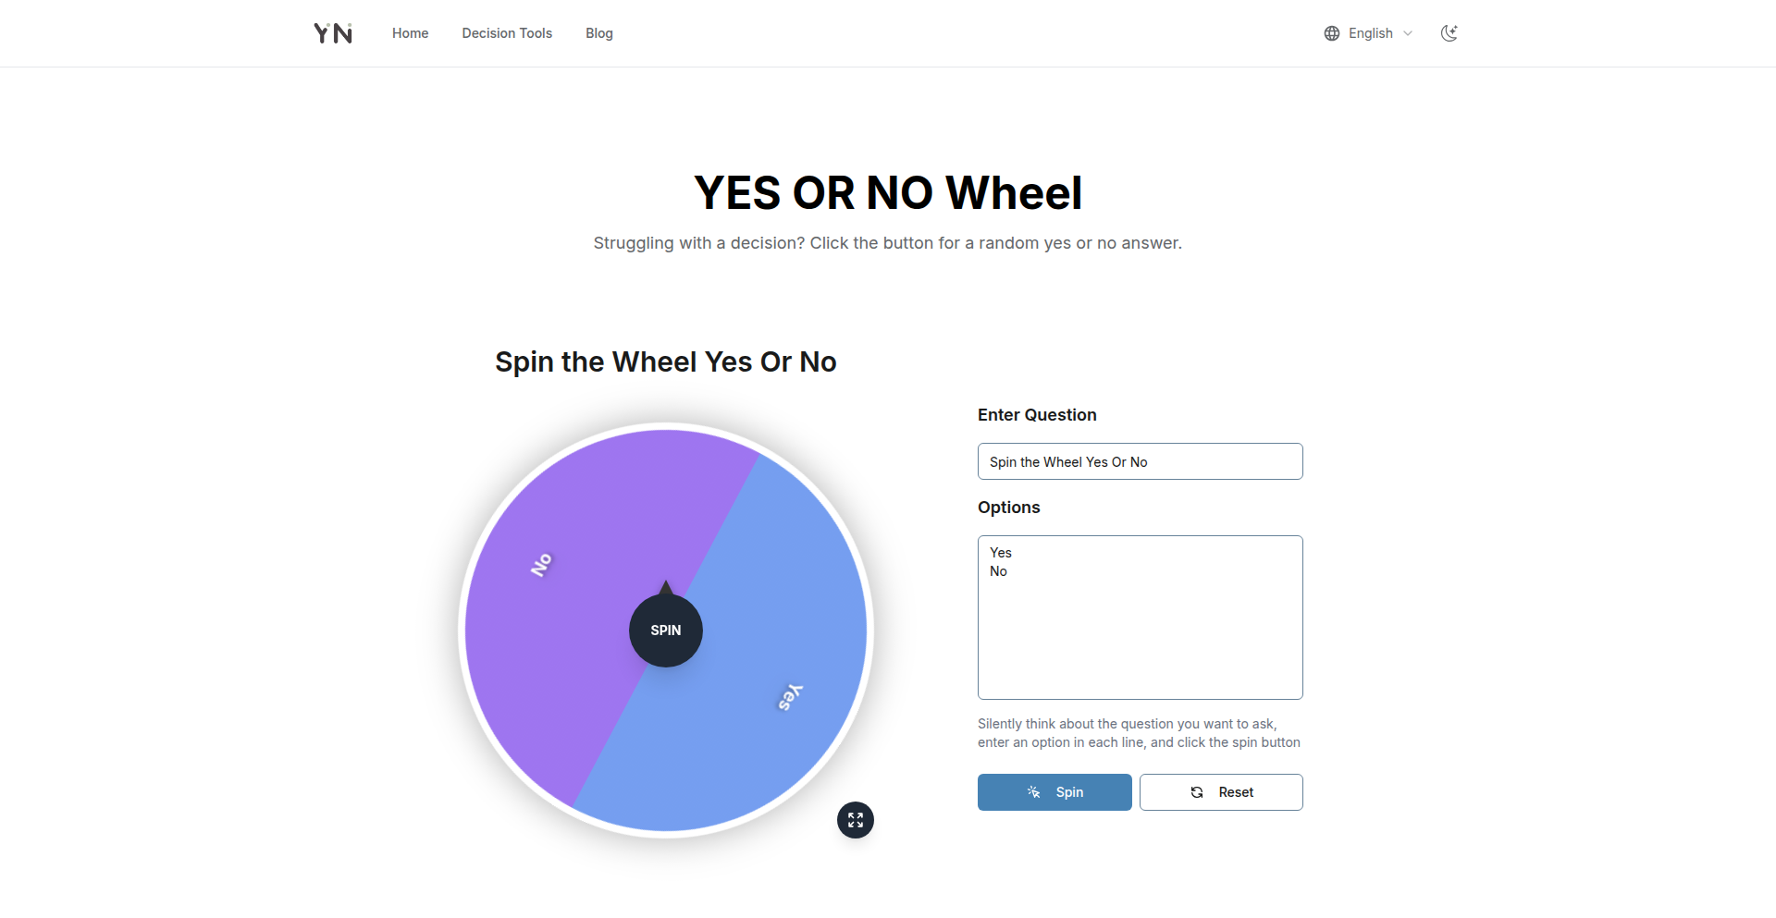Click inside the Options text area

1140,629
